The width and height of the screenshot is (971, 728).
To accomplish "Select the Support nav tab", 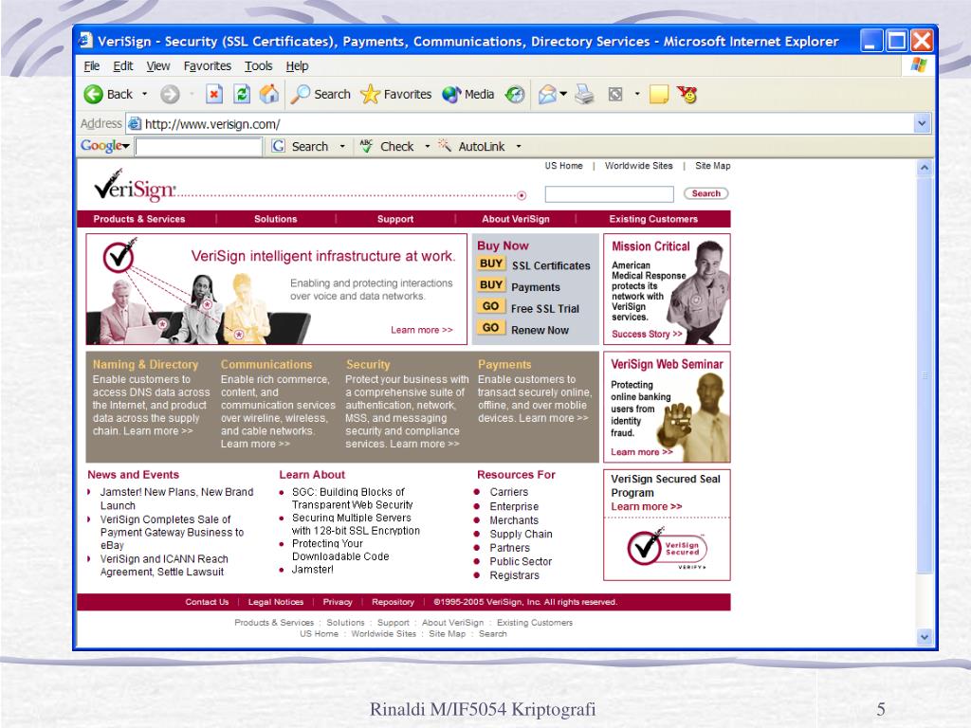I will click(395, 219).
